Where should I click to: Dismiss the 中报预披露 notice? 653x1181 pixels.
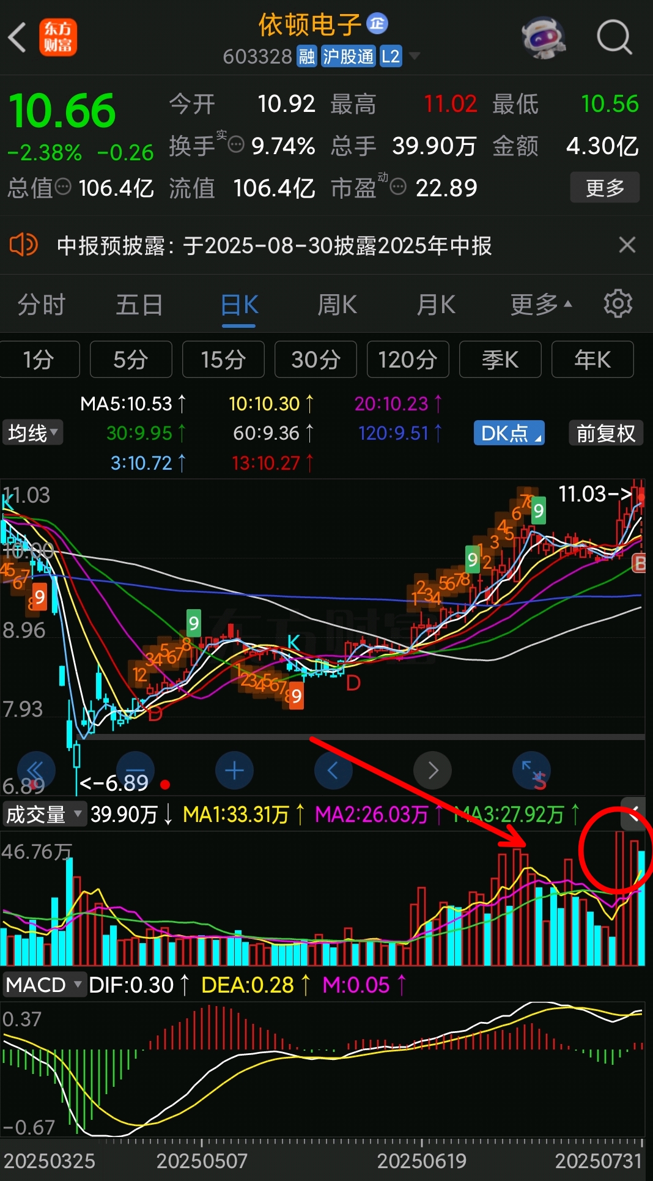627,245
